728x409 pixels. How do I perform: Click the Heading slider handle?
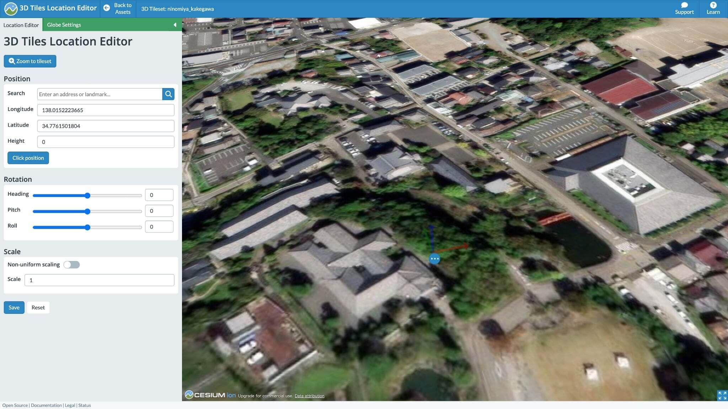[x=87, y=196]
